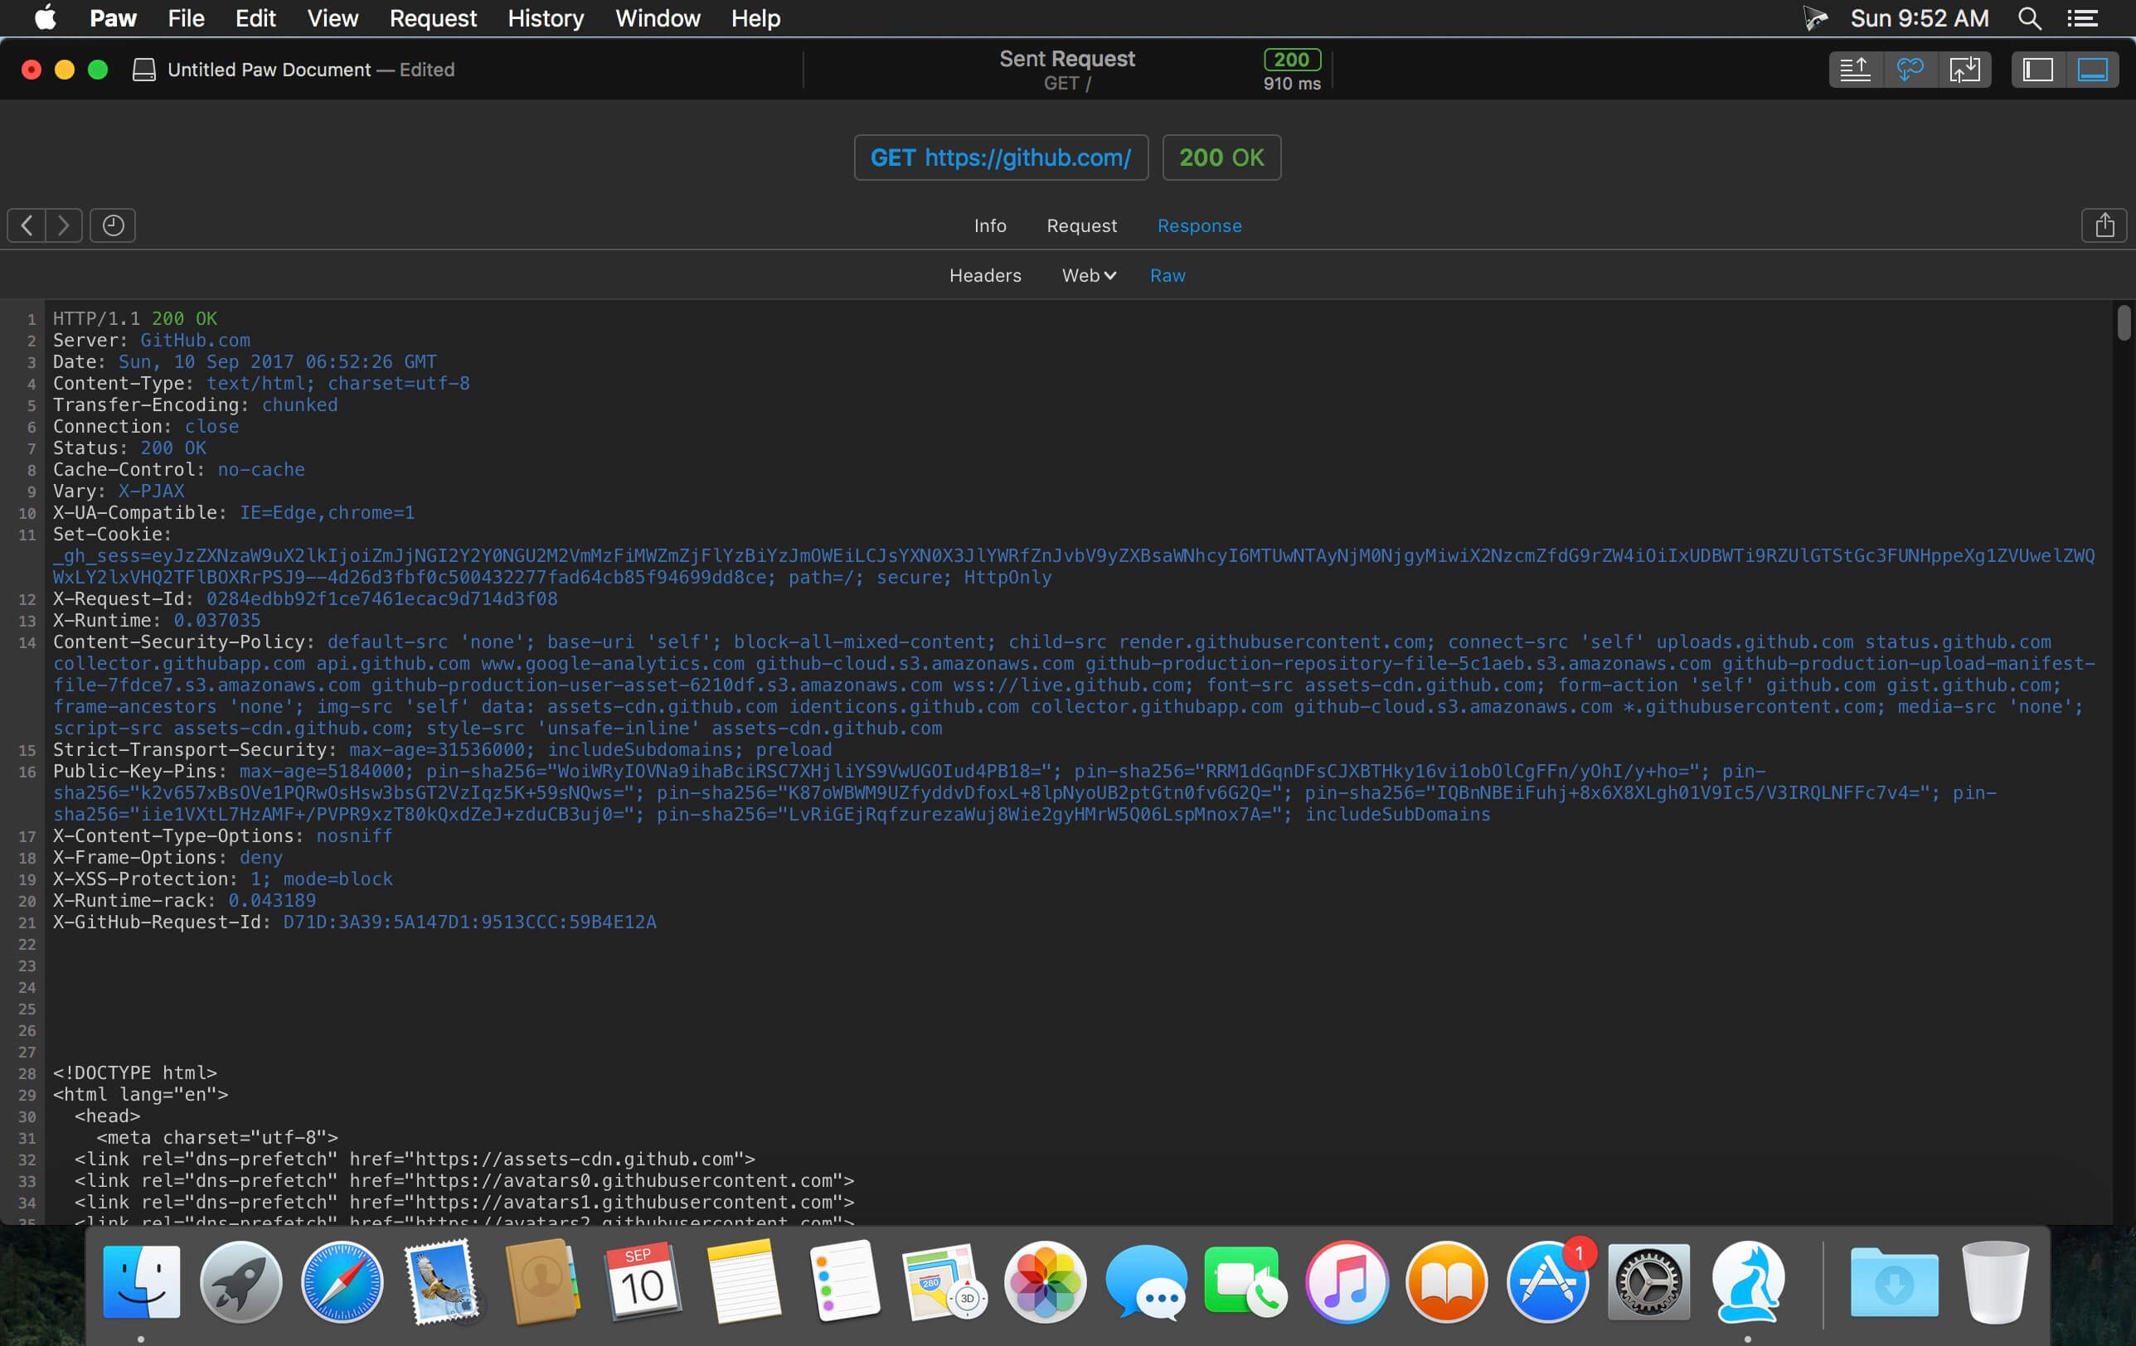Toggle the left sidebar panel view
This screenshot has height=1346, width=2136.
2037,69
